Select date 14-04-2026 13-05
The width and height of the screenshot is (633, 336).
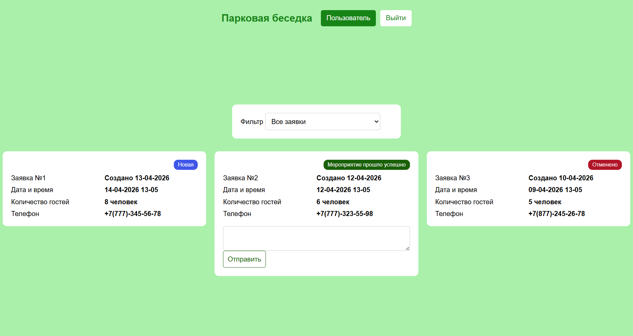coord(131,190)
